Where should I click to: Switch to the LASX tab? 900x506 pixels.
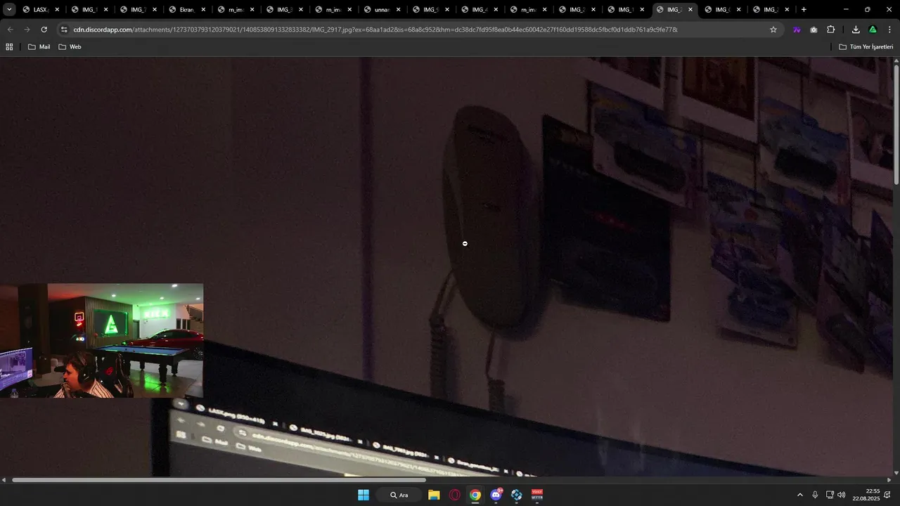pos(41,10)
